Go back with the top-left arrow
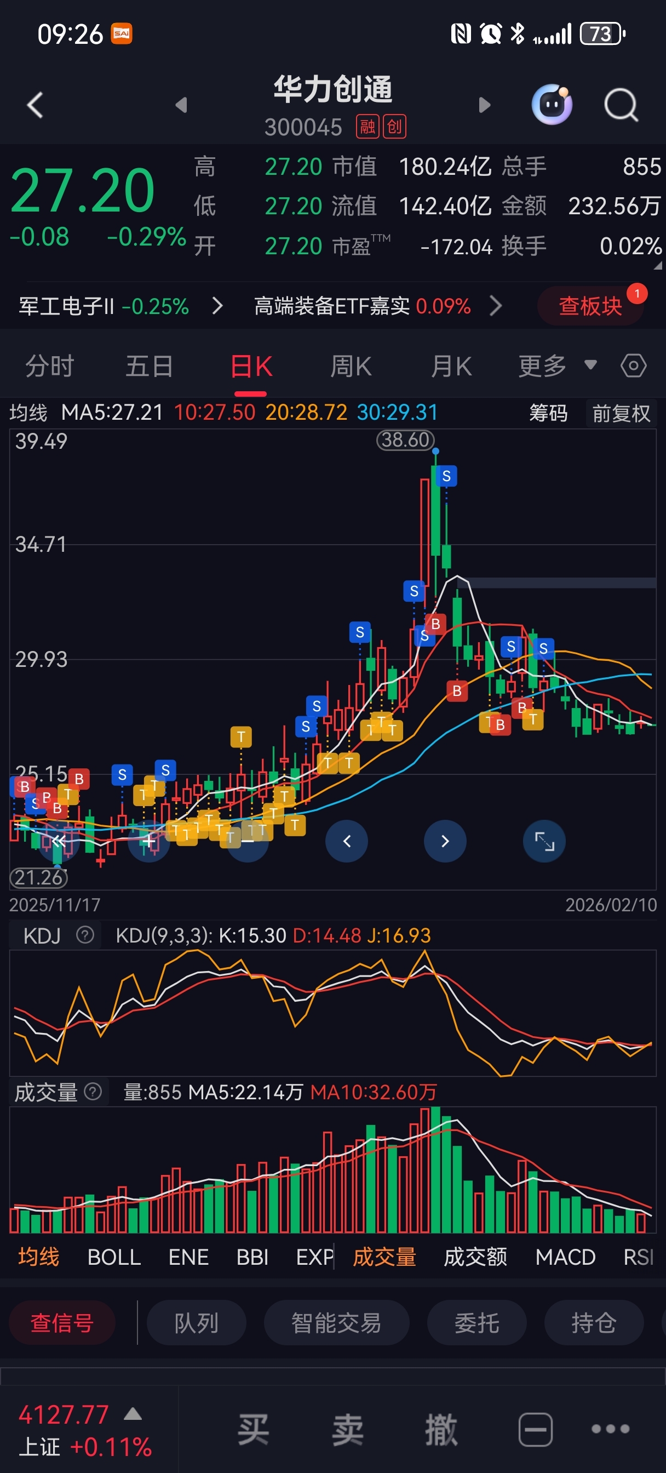Viewport: 666px width, 1473px height. pyautogui.click(x=36, y=105)
